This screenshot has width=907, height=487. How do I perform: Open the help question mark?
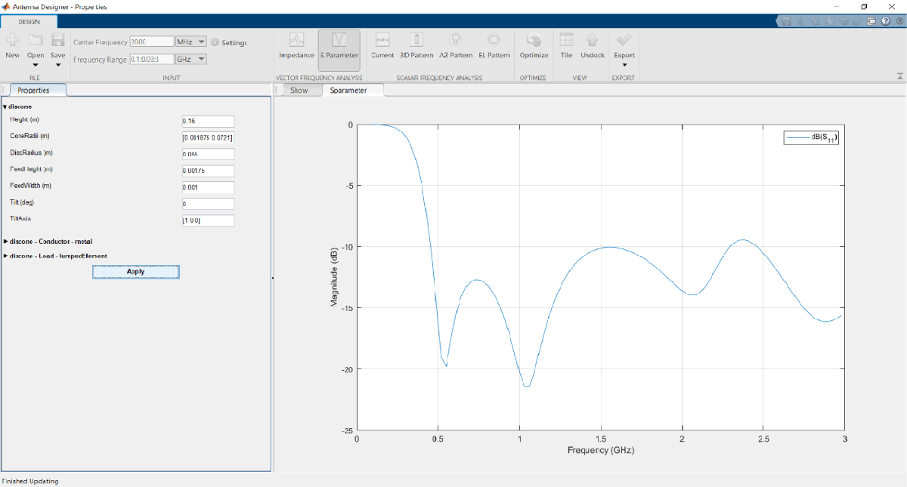(885, 21)
